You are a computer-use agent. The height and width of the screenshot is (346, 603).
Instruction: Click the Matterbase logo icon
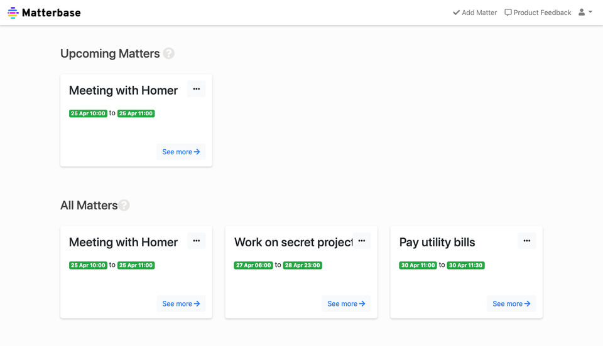[x=13, y=13]
